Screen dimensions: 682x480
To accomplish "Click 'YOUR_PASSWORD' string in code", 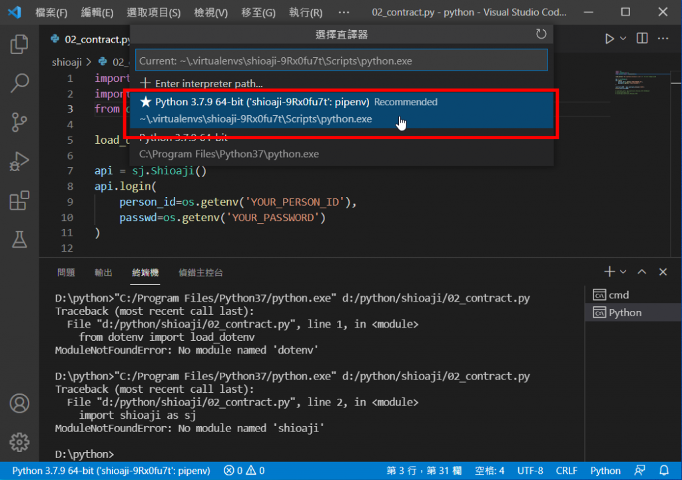I will point(273,218).
